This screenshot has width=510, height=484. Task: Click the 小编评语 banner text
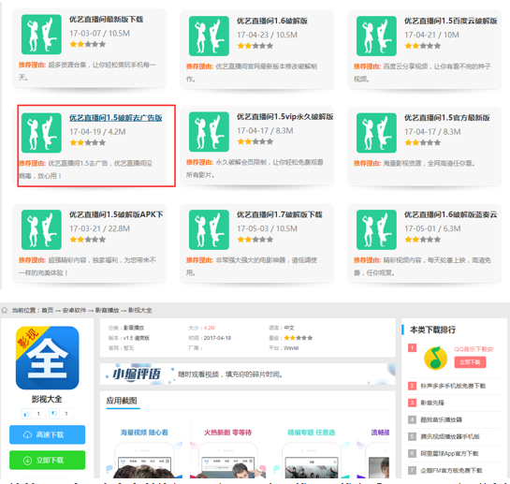137,374
